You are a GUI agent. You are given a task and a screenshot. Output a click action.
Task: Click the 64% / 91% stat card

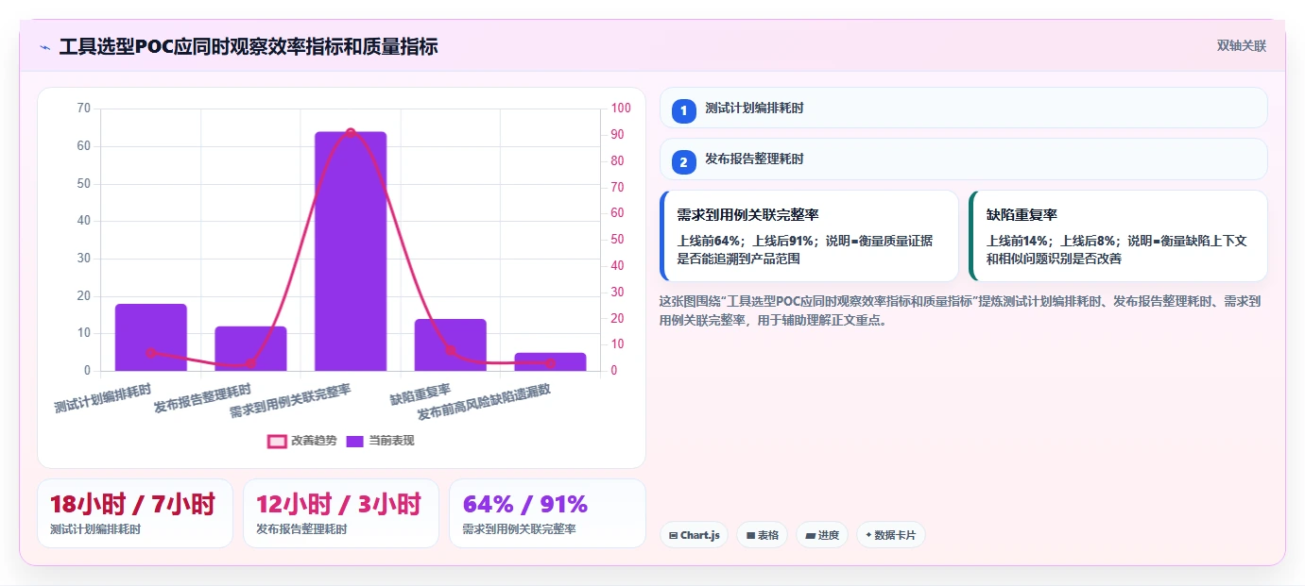tap(547, 513)
